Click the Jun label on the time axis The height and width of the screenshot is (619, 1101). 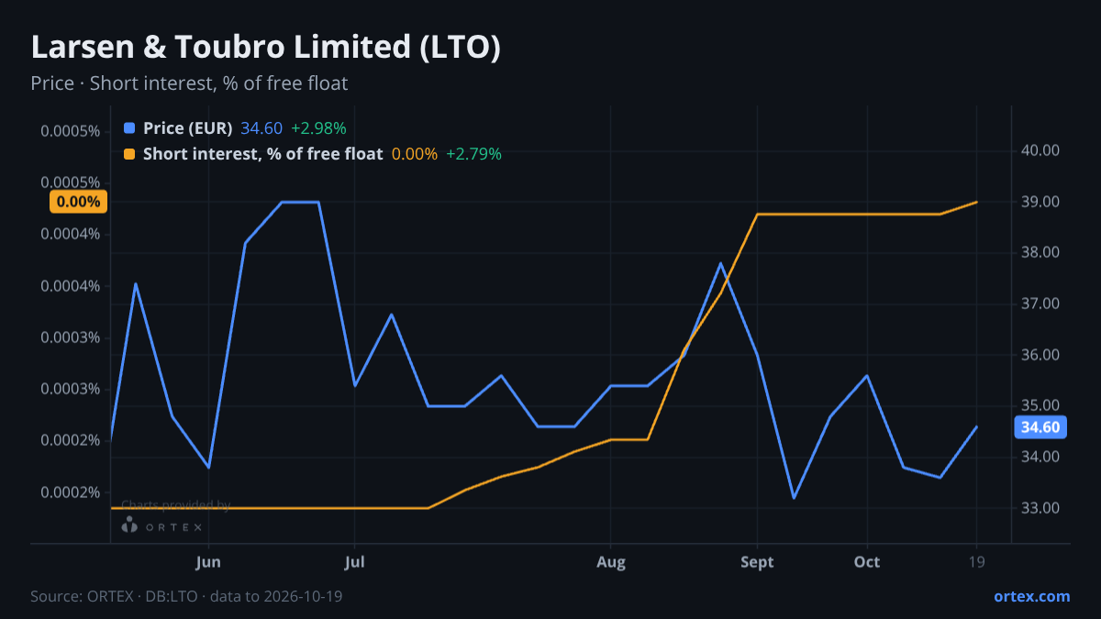click(208, 562)
